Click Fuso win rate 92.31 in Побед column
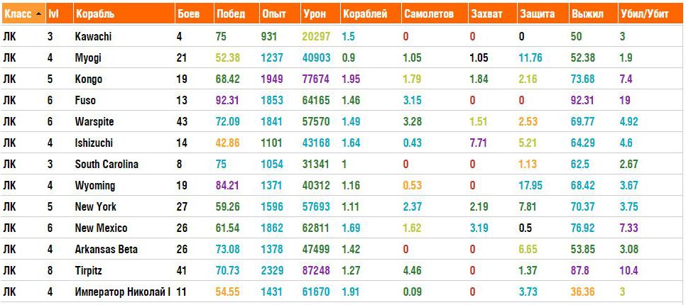The height and width of the screenshot is (305, 686). pos(229,101)
